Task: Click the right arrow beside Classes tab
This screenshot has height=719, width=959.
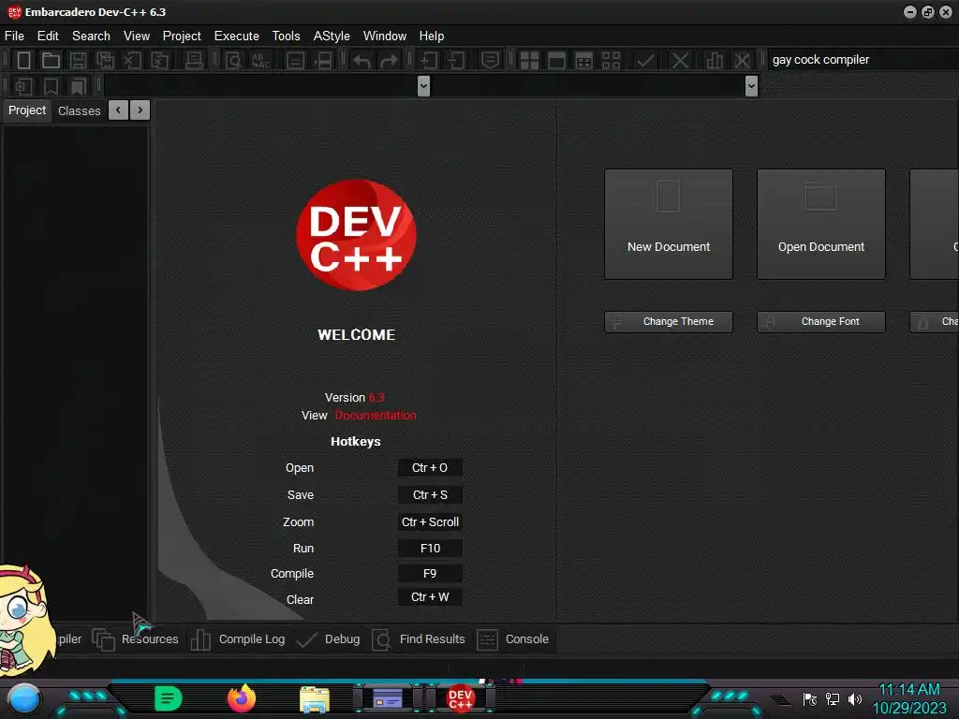Action: [140, 110]
